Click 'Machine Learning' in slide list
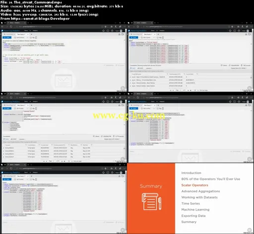 click(x=195, y=210)
